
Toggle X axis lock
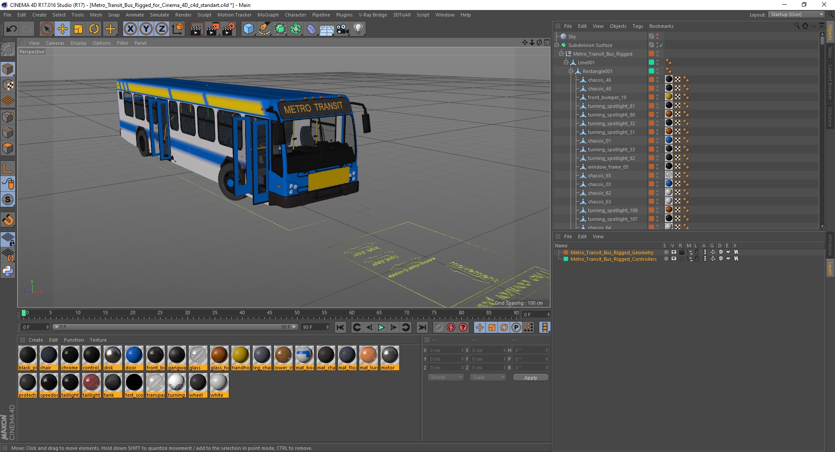point(130,29)
